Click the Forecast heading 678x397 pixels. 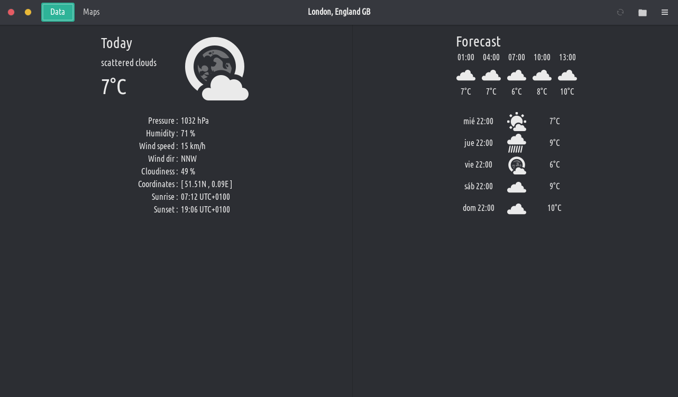click(478, 42)
